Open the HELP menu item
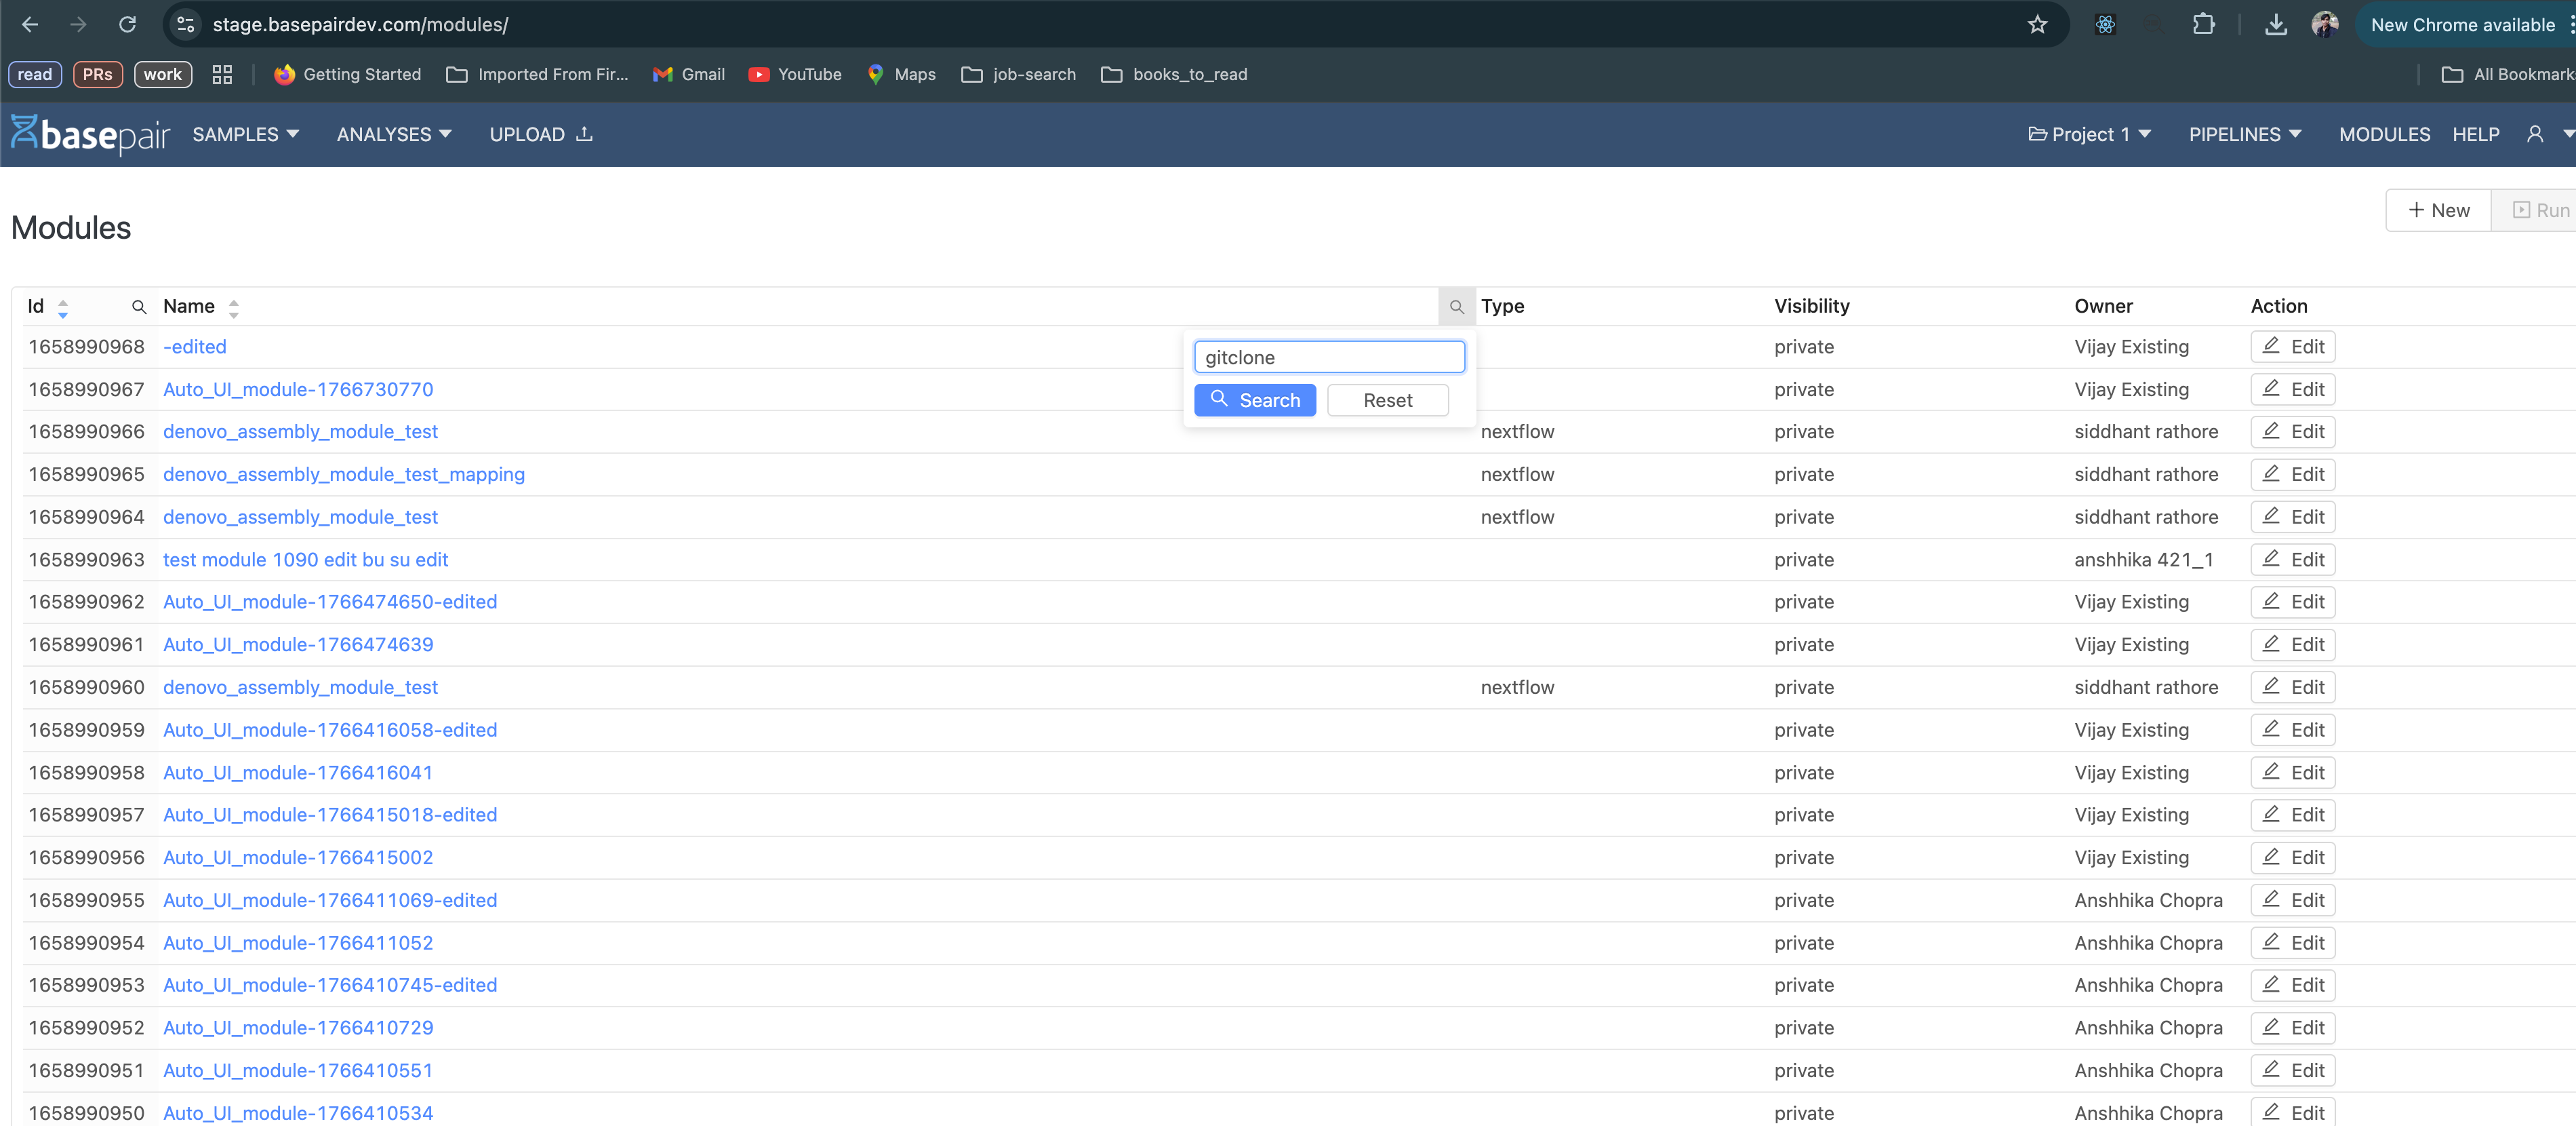The width and height of the screenshot is (2576, 1126). point(2475,134)
